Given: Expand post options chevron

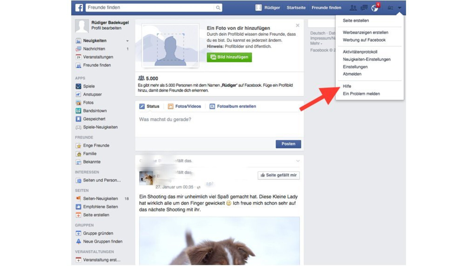Looking at the screenshot, I should coord(298,161).
